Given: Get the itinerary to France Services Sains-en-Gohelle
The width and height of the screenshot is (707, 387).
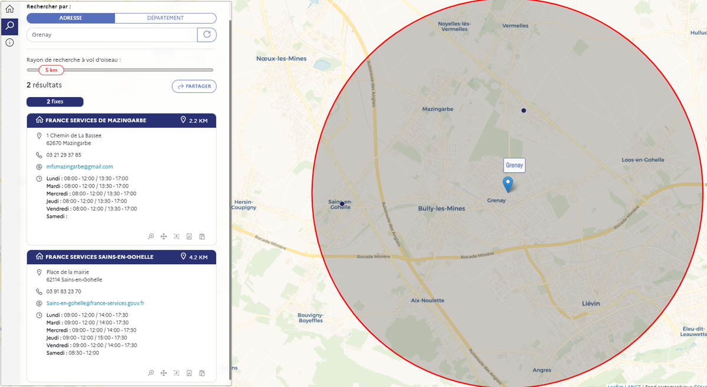Looking at the screenshot, I should coord(176,373).
